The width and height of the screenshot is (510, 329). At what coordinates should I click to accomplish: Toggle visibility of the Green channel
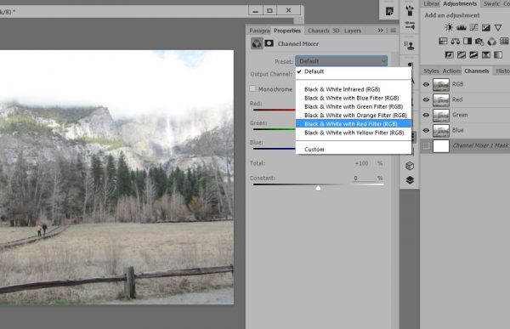pyautogui.click(x=426, y=115)
